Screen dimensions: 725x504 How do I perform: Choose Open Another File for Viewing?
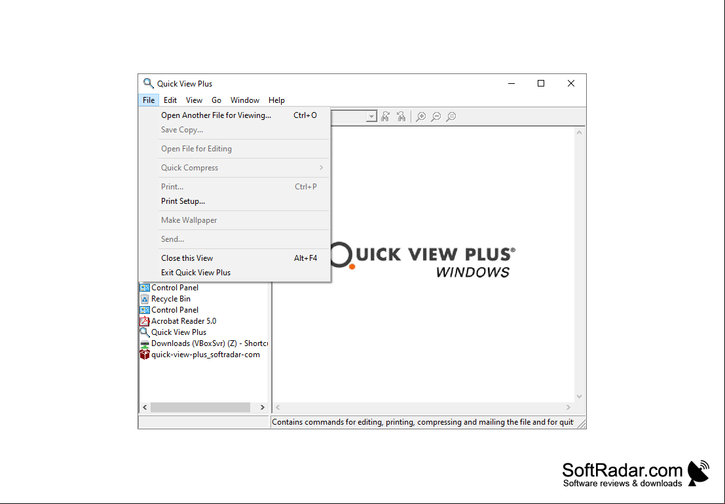[235, 115]
